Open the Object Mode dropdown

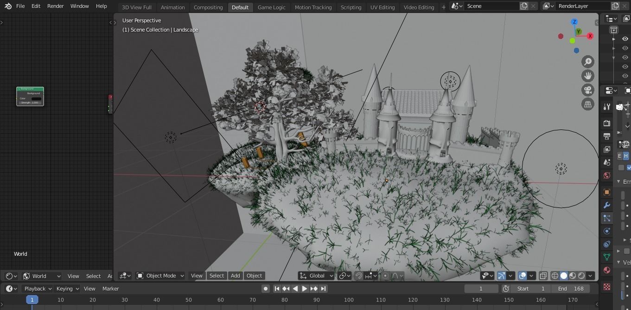click(x=160, y=276)
